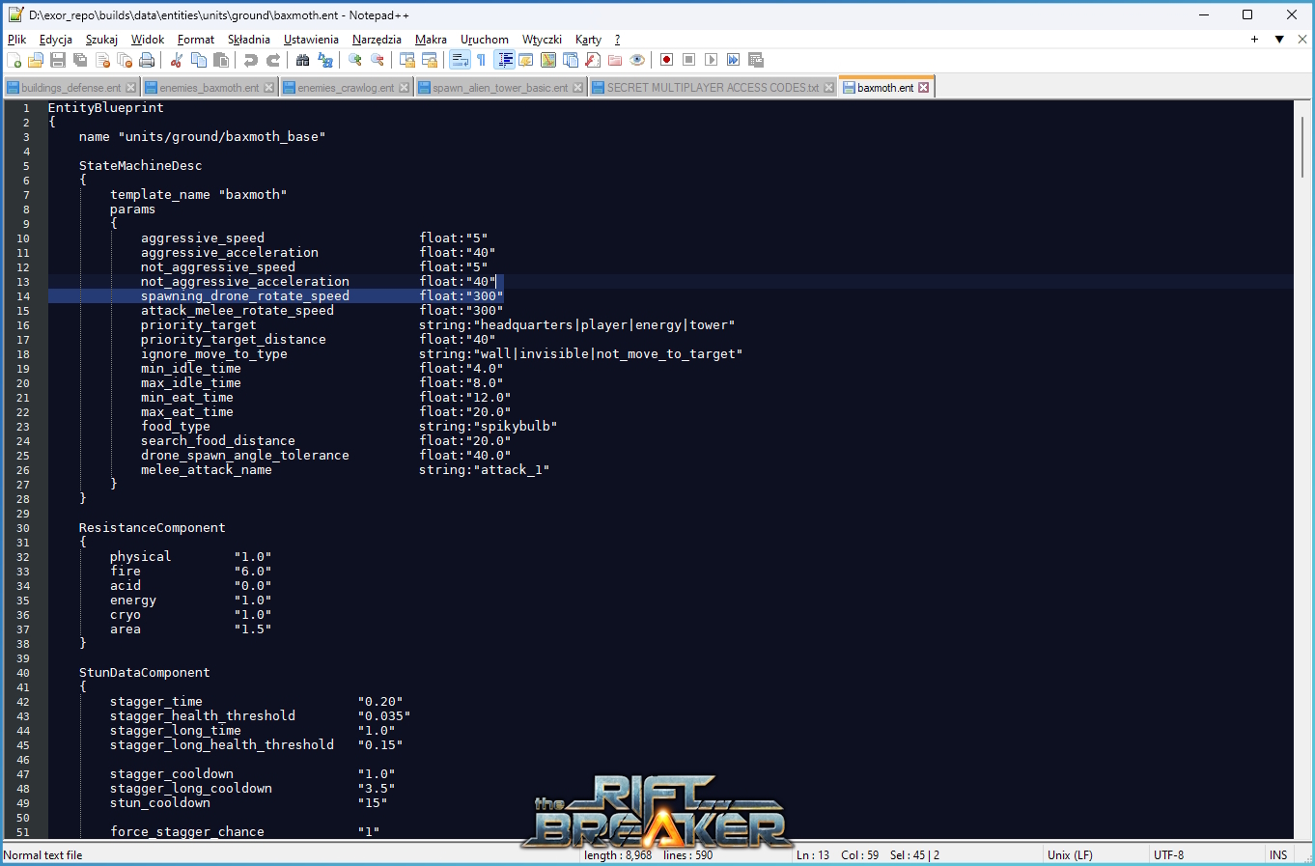Toggle indent guide display
Screen dimensions: 1315x866
pos(503,60)
